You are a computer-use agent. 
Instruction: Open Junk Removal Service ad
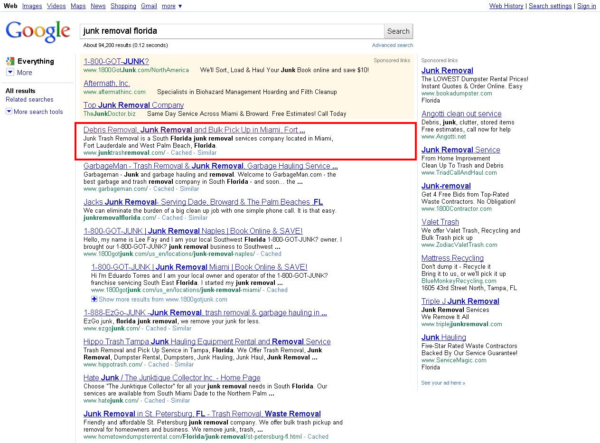[x=461, y=150]
